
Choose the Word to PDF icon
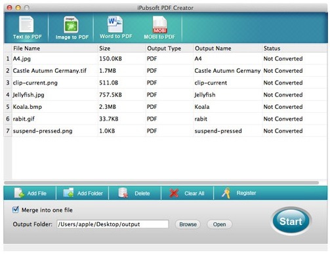click(115, 24)
